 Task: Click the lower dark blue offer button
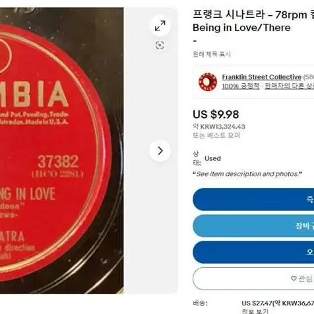click(253, 252)
